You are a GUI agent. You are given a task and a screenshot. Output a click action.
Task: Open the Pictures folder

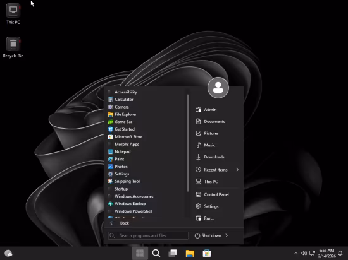(x=207, y=133)
